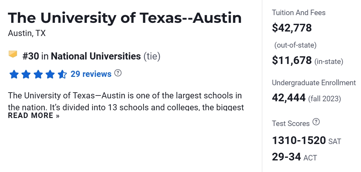The height and width of the screenshot is (172, 361).
Task: Open the 29 reviews link
Action: 91,74
